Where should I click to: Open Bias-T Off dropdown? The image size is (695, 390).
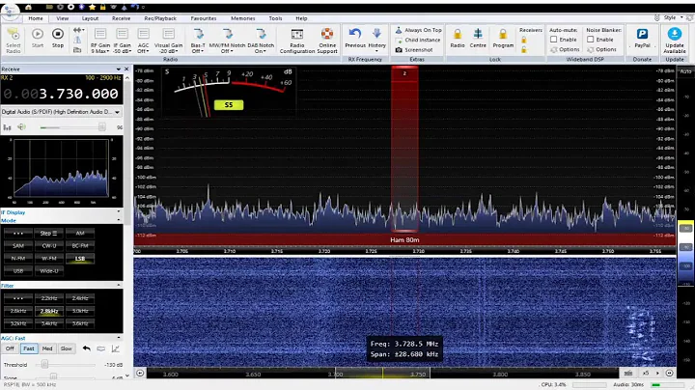[x=198, y=42]
